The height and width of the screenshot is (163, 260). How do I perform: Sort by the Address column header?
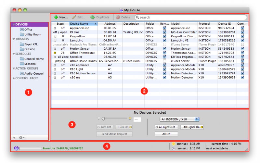[110, 24]
